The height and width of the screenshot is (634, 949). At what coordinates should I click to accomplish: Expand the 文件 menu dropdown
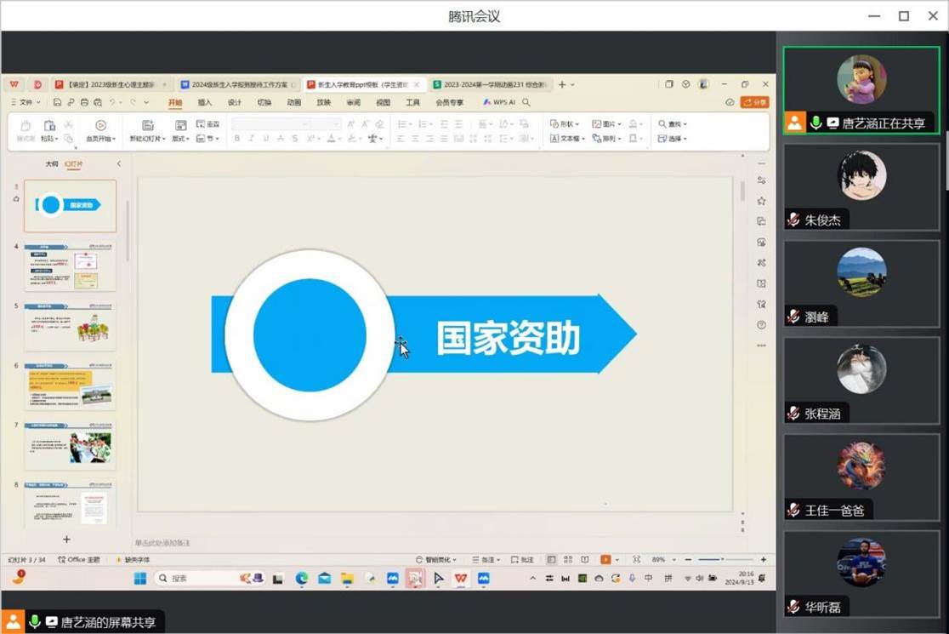coord(26,102)
